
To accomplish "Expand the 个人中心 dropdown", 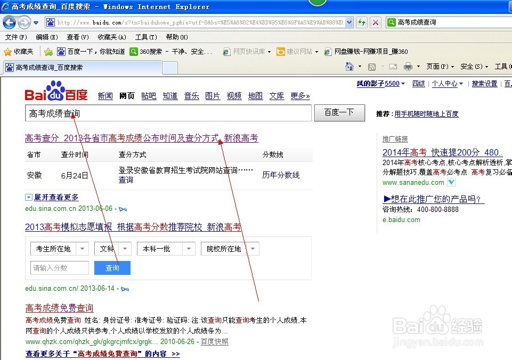I will coord(448,84).
